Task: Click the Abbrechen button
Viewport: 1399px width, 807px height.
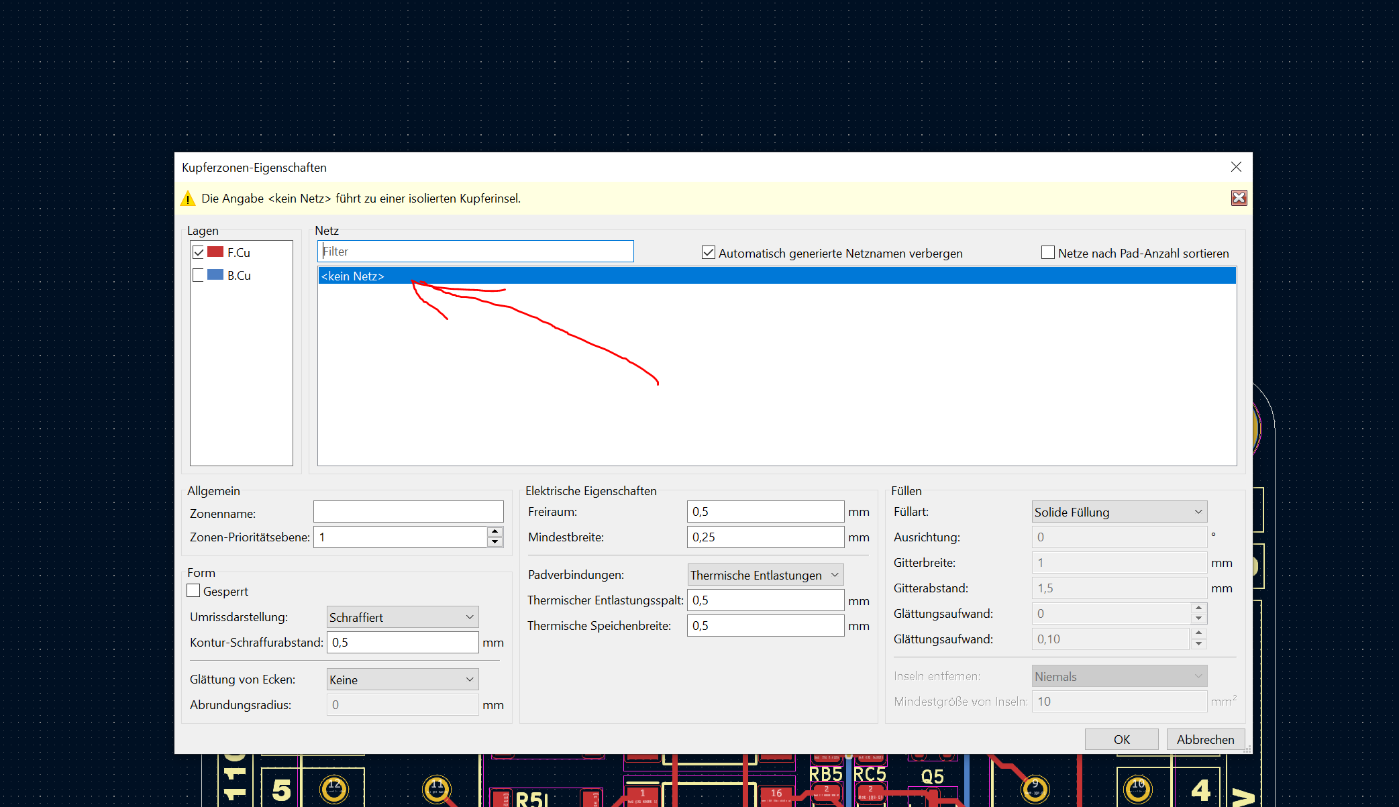Action: [1205, 739]
